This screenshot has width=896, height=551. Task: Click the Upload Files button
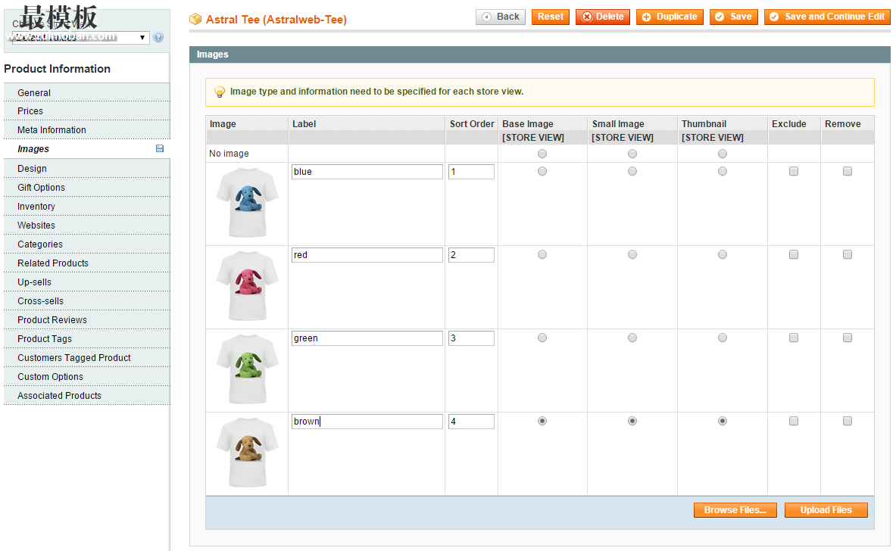(826, 510)
